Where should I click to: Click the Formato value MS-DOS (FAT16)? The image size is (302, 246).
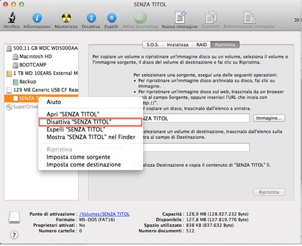[x=97, y=220]
